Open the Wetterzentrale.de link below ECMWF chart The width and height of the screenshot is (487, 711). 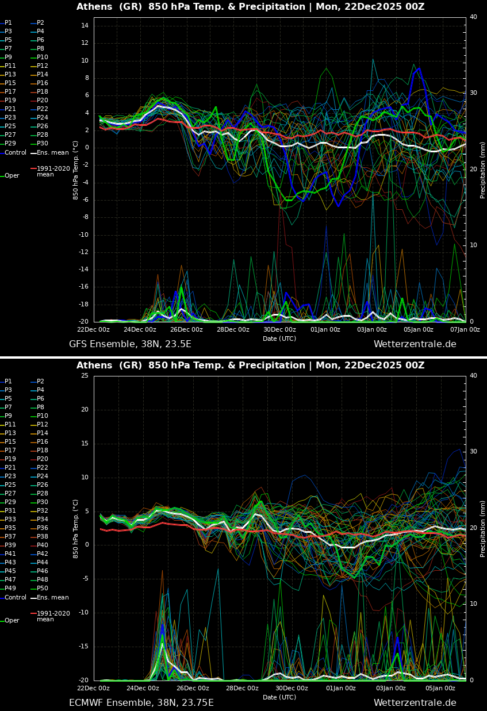(x=415, y=703)
